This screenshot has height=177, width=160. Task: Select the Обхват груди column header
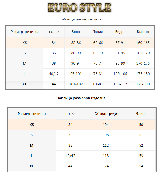click(106, 114)
